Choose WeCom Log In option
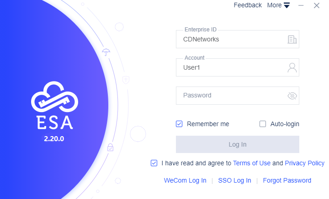Image resolution: width=329 pixels, height=199 pixels. tap(185, 180)
